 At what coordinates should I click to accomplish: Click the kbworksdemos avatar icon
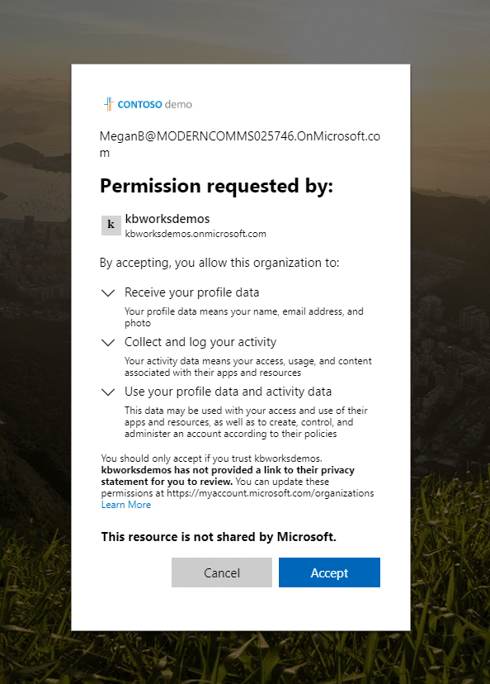tap(111, 225)
